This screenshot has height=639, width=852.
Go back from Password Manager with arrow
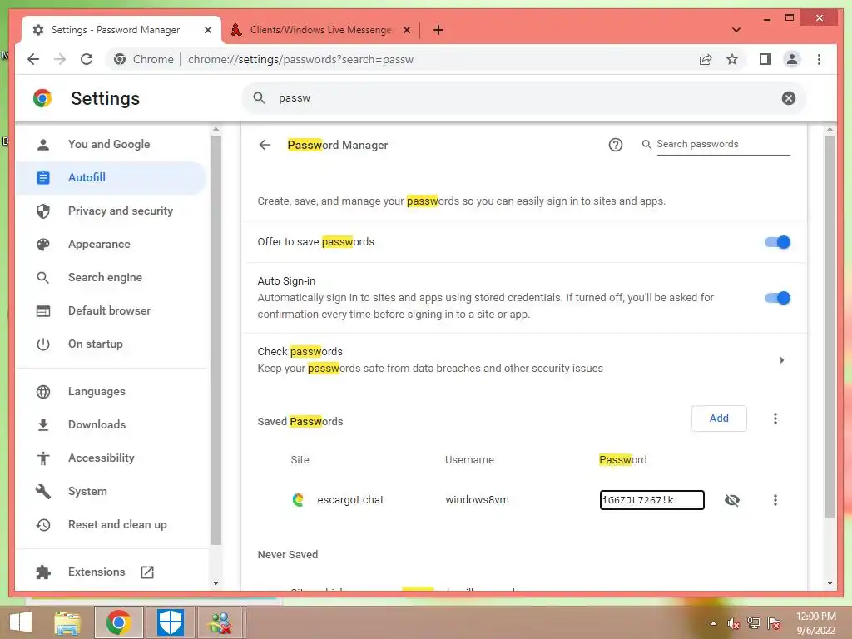(x=265, y=145)
